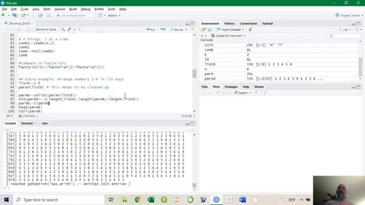The height and width of the screenshot is (205, 365).
Task: Switch to the Packages tab
Action: [x=230, y=87]
